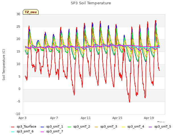The width and height of the screenshot is (182, 137).
Task: Toggle sp3_smT_6 series in legend
Action: [22, 131]
